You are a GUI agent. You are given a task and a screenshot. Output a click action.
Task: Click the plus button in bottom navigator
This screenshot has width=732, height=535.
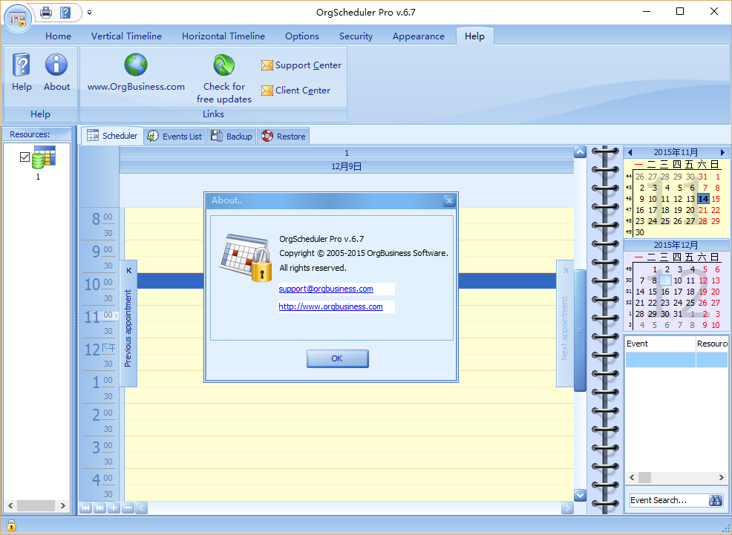coord(114,508)
